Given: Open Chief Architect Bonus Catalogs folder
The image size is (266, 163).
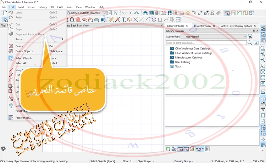Looking at the screenshot, I should (194, 53).
